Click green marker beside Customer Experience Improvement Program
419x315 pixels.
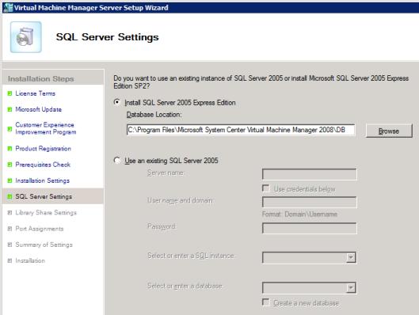[10, 129]
